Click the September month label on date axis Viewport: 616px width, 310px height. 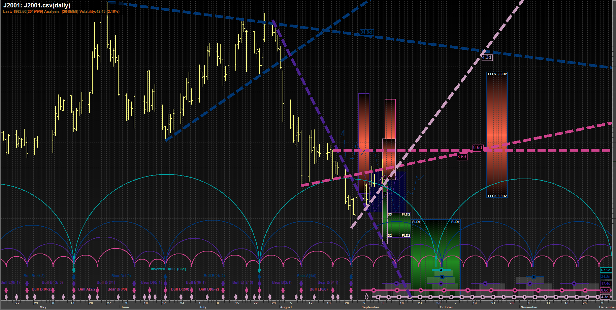[x=370, y=307]
